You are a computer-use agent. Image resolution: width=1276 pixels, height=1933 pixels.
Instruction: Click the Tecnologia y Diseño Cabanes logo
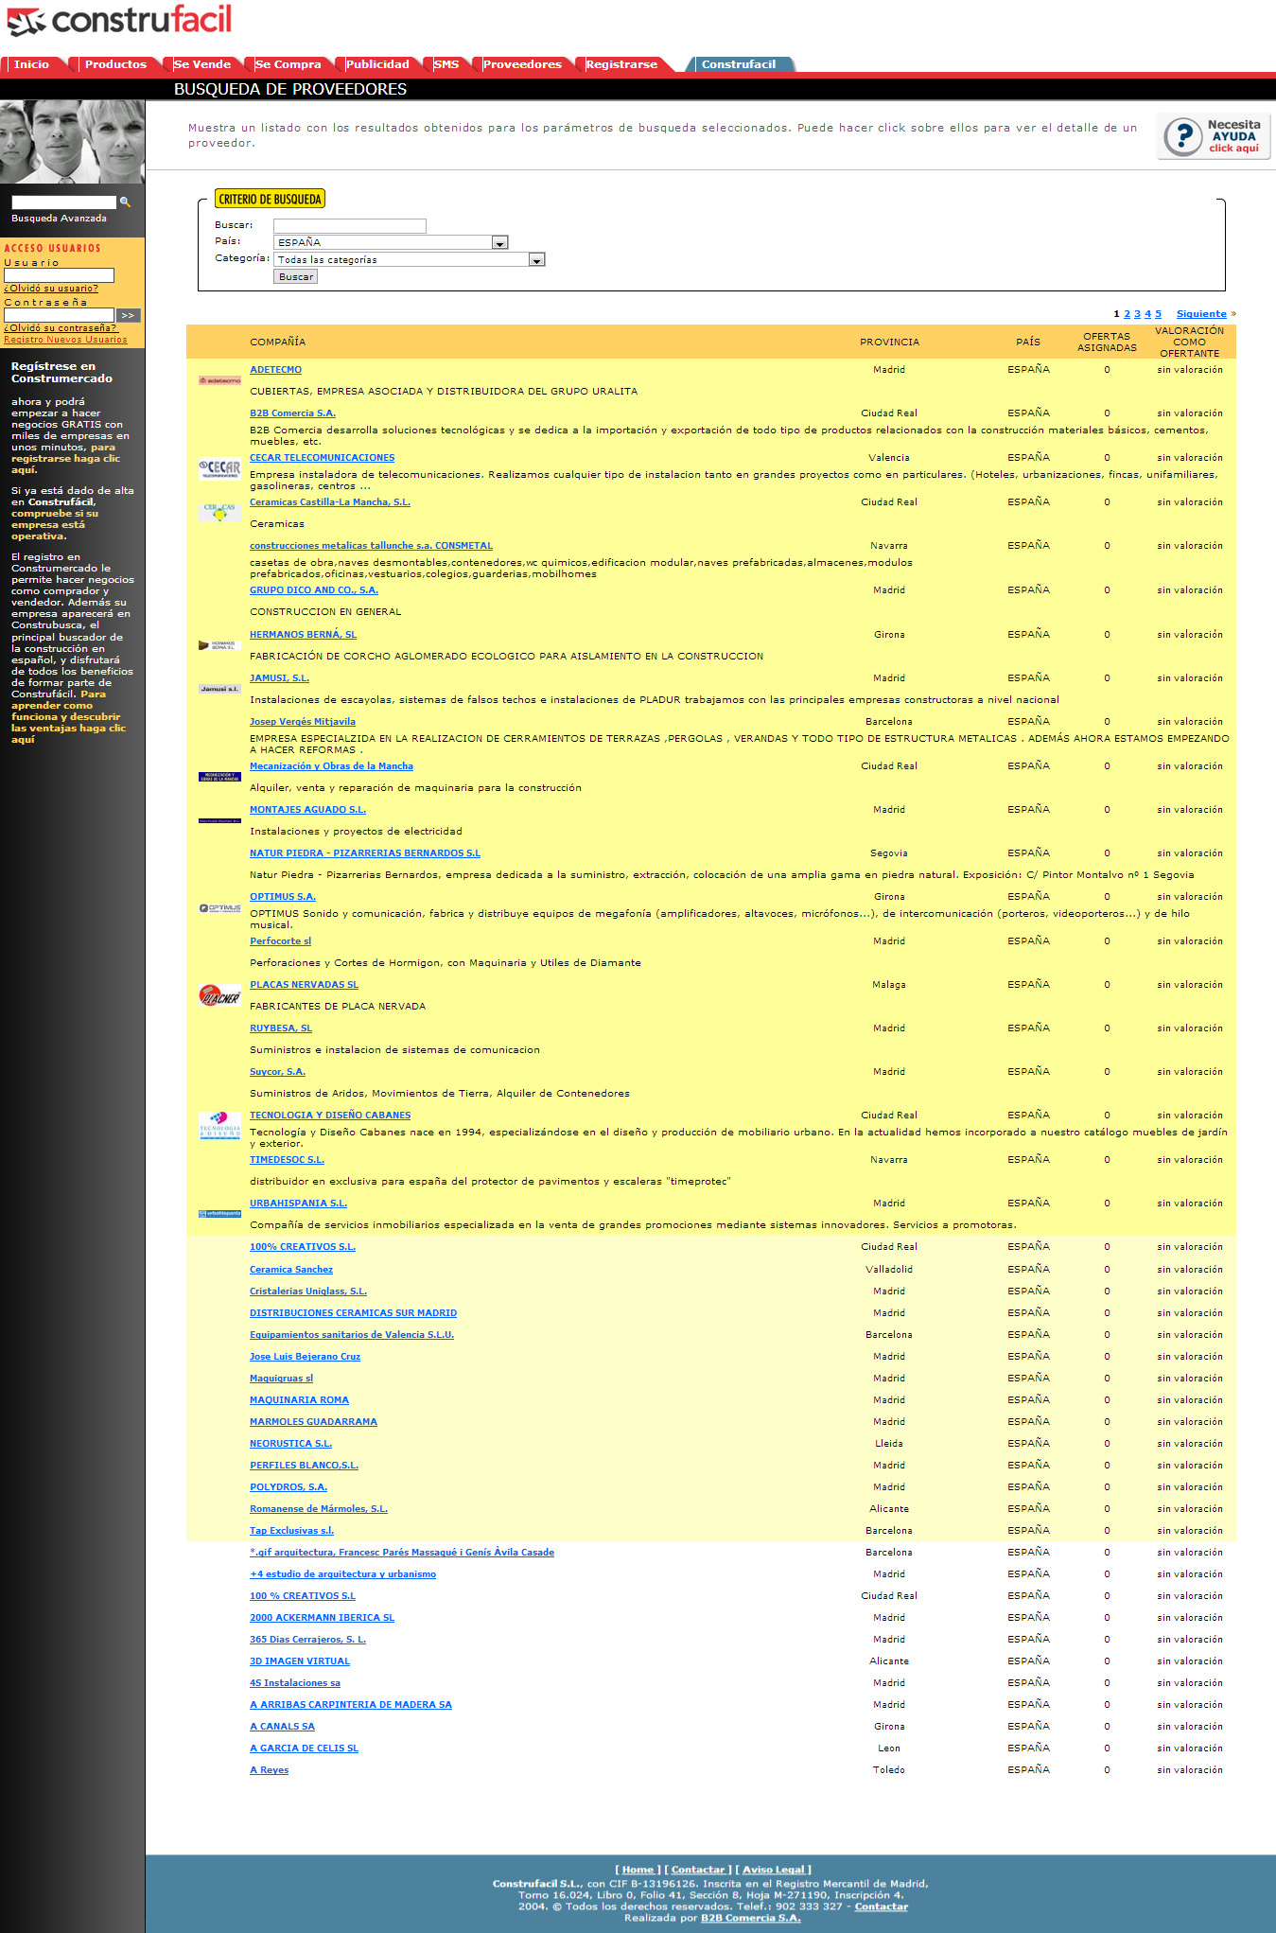tap(219, 1126)
